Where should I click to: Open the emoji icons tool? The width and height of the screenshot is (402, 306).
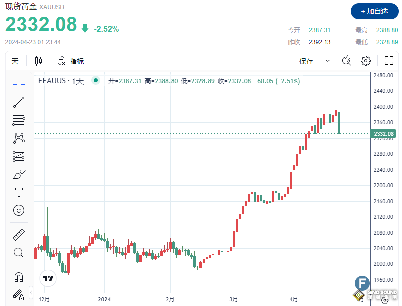tap(19, 210)
